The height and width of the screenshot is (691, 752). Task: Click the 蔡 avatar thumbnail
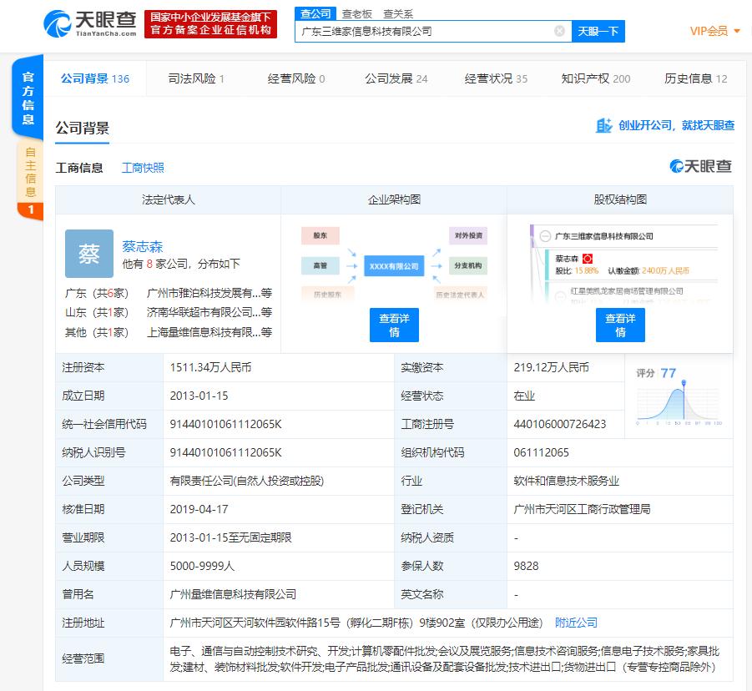pyautogui.click(x=89, y=254)
